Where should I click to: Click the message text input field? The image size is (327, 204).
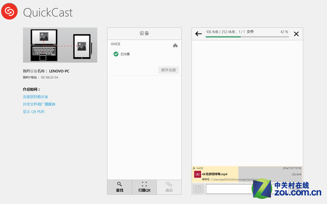[230, 189]
